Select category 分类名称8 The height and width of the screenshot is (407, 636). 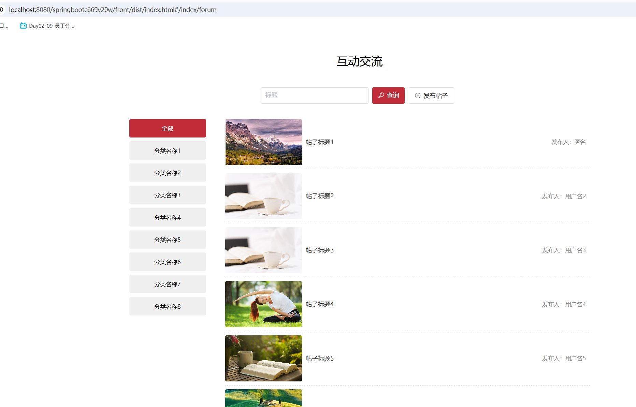coord(168,306)
